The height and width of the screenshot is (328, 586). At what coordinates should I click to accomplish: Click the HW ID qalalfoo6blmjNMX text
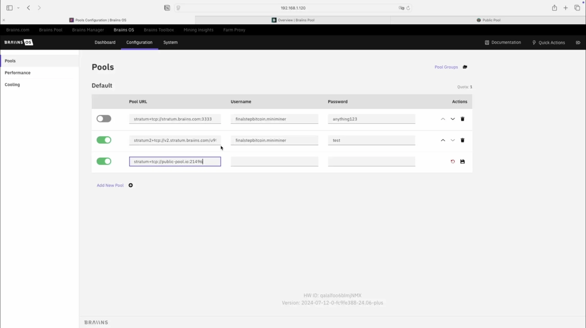pyautogui.click(x=332, y=296)
